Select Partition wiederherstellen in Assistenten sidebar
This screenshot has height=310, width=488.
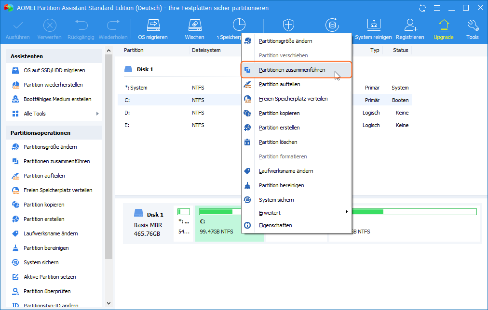pyautogui.click(x=53, y=85)
